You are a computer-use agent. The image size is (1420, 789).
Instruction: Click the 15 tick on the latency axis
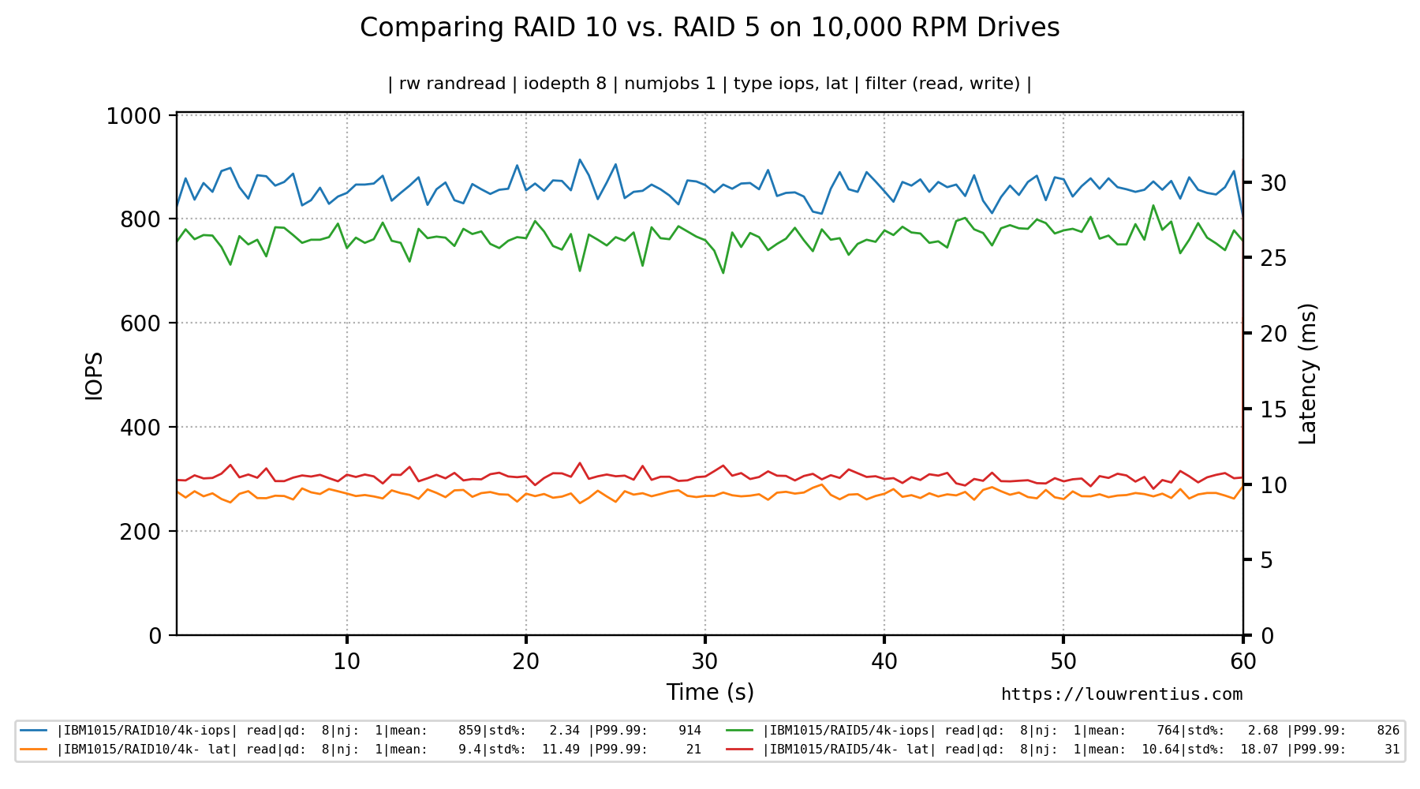tap(1273, 409)
